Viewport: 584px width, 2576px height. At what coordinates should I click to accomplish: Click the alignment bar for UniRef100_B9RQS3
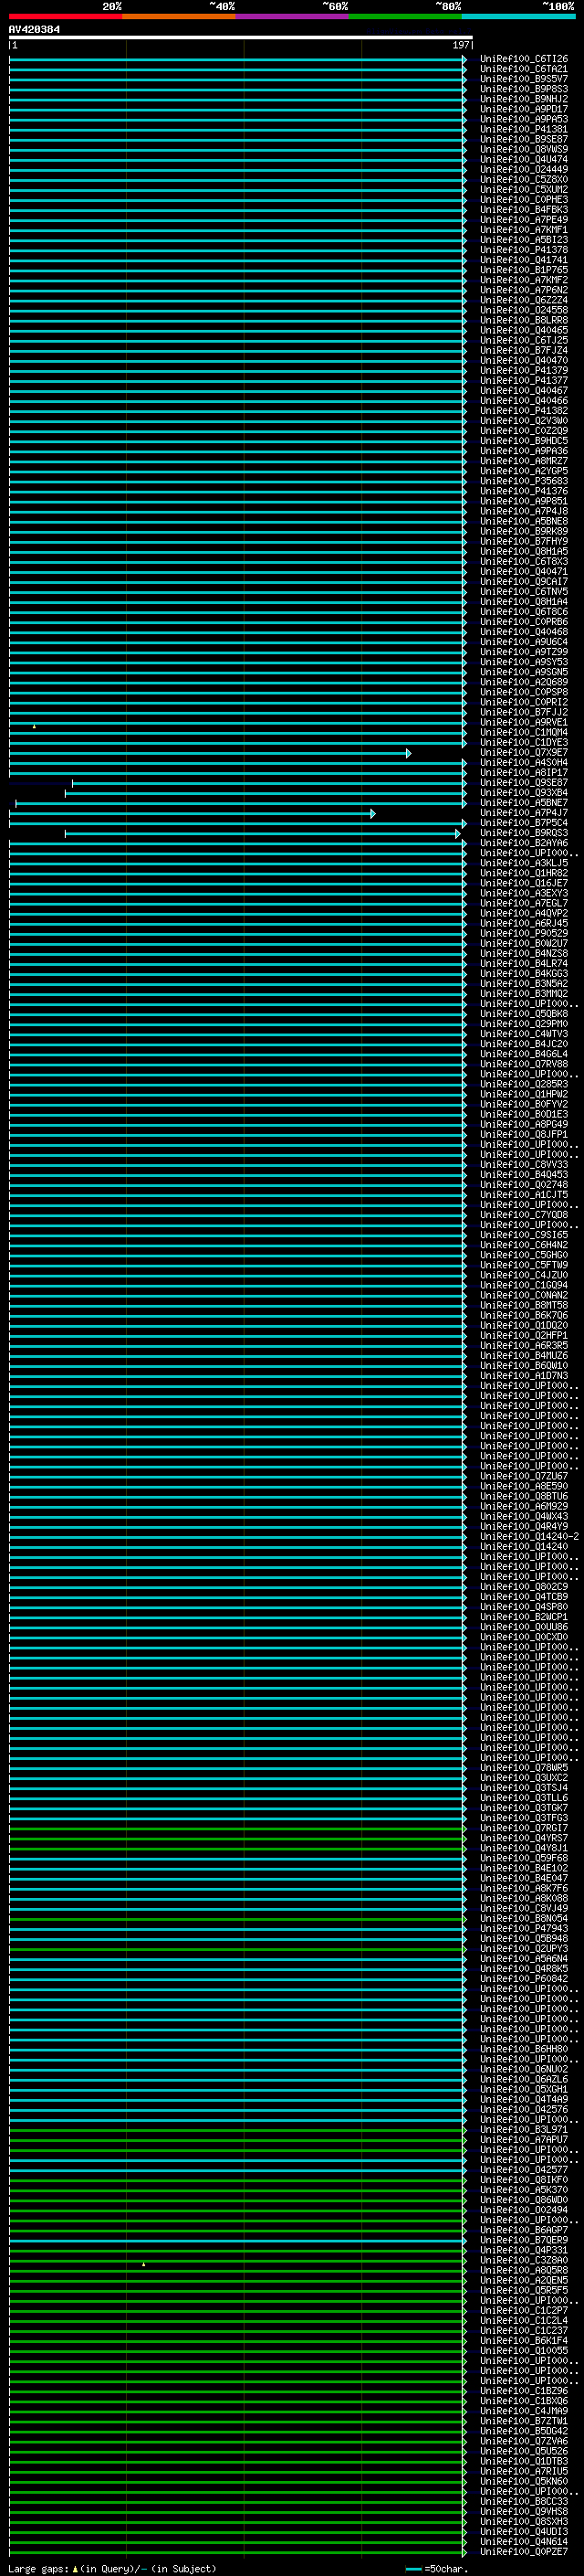click(263, 834)
